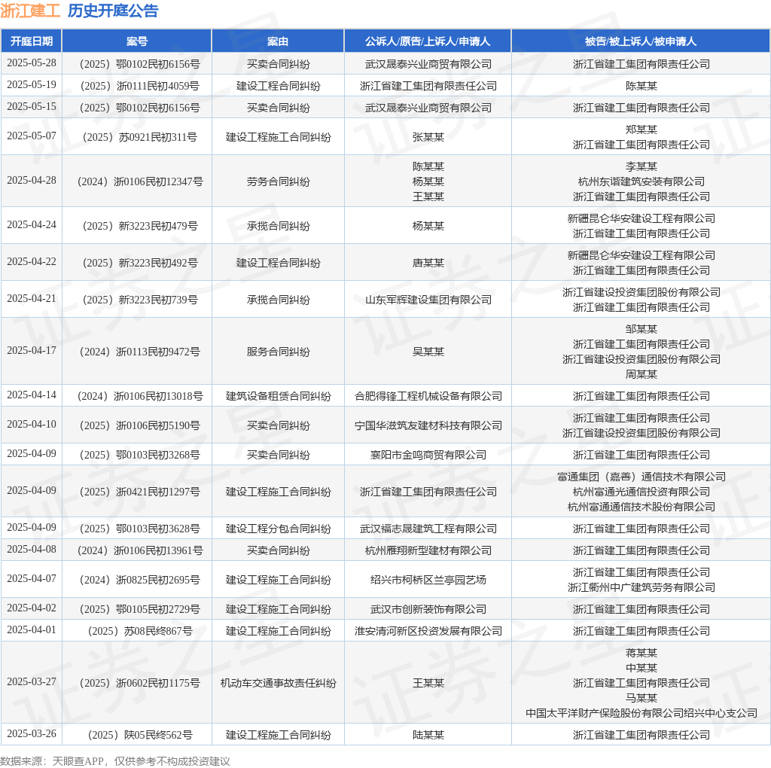Image resolution: width=771 pixels, height=768 pixels.
Task: Click case number (2025)新3223民初739号
Action: point(139,300)
